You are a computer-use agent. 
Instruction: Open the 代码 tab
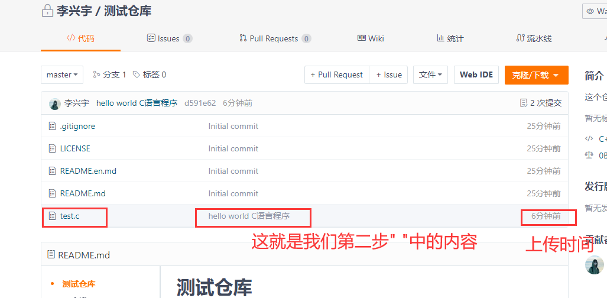(x=80, y=38)
